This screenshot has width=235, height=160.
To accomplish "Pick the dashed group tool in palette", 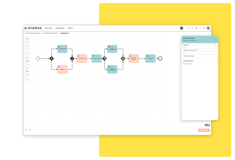I will click(27, 78).
